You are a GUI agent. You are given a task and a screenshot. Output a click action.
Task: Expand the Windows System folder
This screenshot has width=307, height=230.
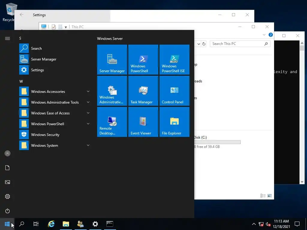coord(55,145)
